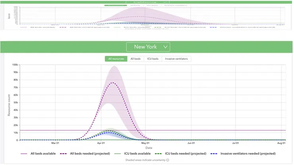Screen dimensions: 294x165
Task: Toggle Invasive ventilators needed (projected) legend entry
Action: pos(243,153)
